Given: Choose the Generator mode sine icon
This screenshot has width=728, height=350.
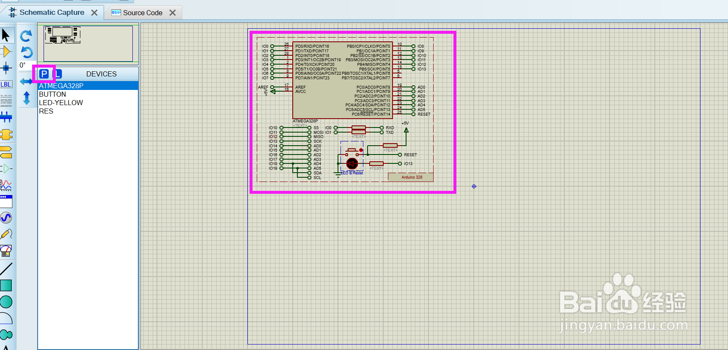Looking at the screenshot, I should pyautogui.click(x=6, y=218).
